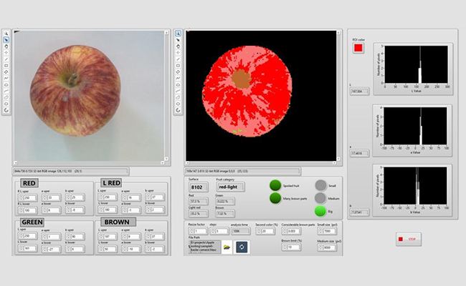Open the folder browse icon next to File Path

click(x=227, y=247)
